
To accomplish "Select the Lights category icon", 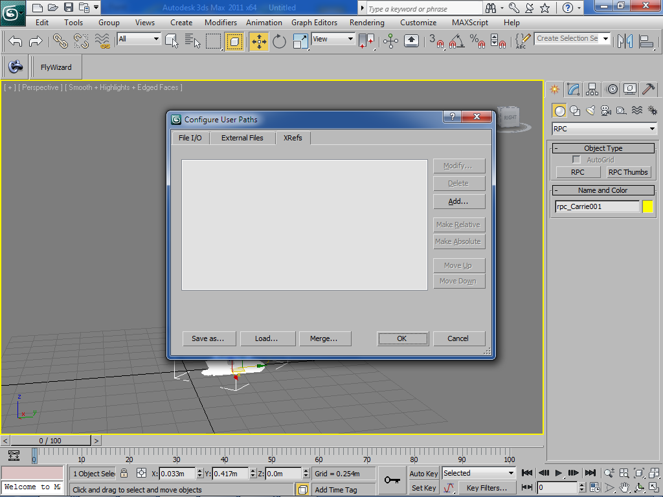I will point(590,111).
